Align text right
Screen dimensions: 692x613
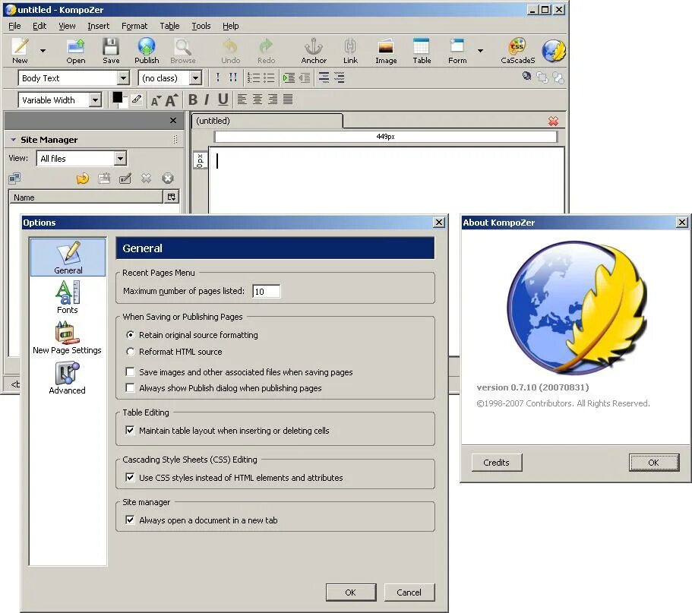point(273,100)
